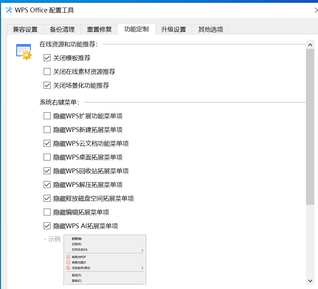
Task: Close the WPS Office 配置工具 window
Action: click(316, 10)
